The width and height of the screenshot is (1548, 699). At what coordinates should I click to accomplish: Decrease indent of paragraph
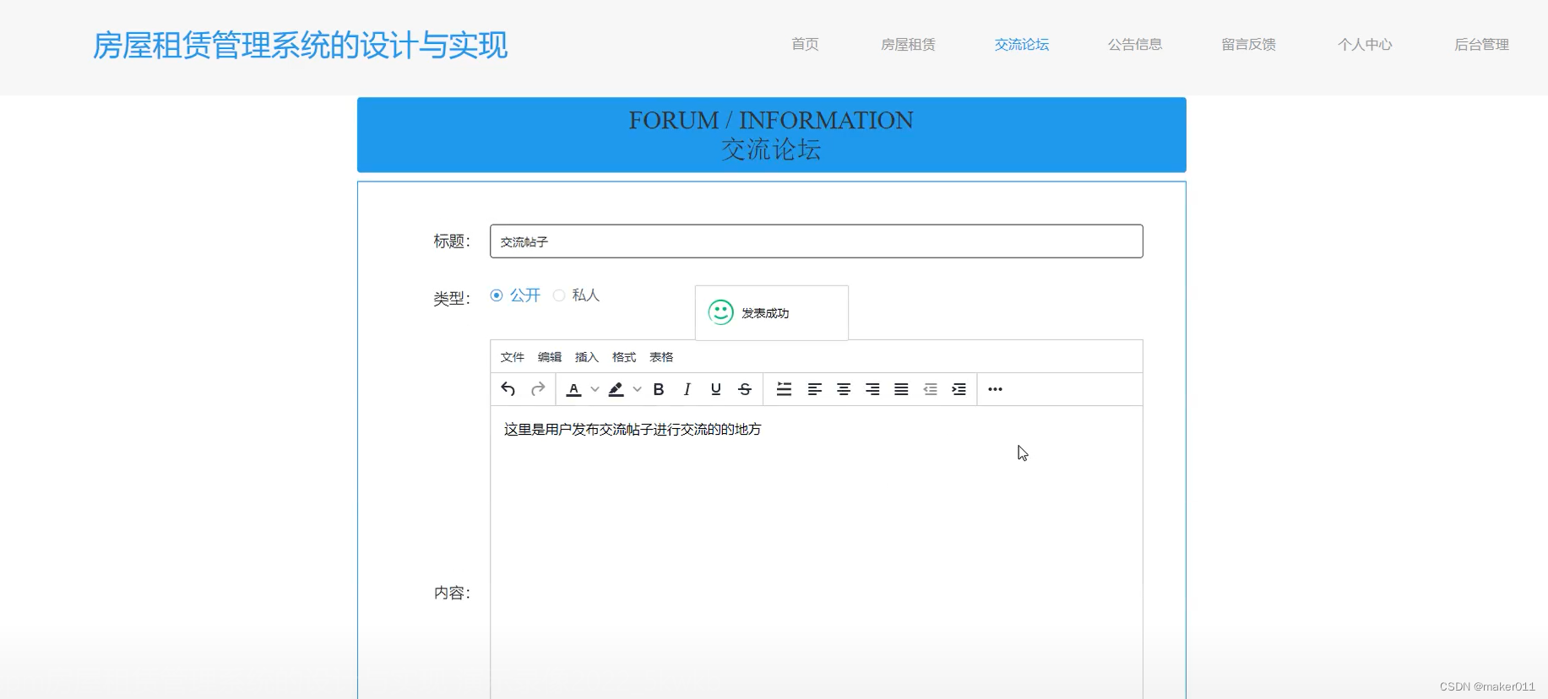(x=930, y=389)
